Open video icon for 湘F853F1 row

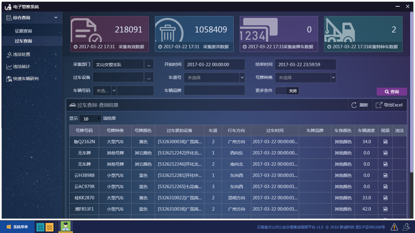385,209
